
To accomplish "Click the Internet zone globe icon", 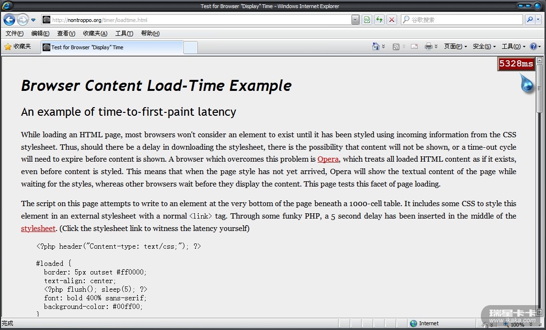I will tap(413, 323).
